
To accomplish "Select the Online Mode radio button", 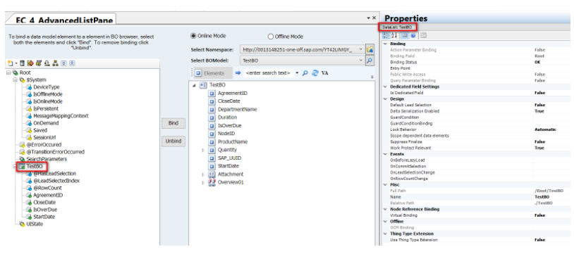I will 193,36.
